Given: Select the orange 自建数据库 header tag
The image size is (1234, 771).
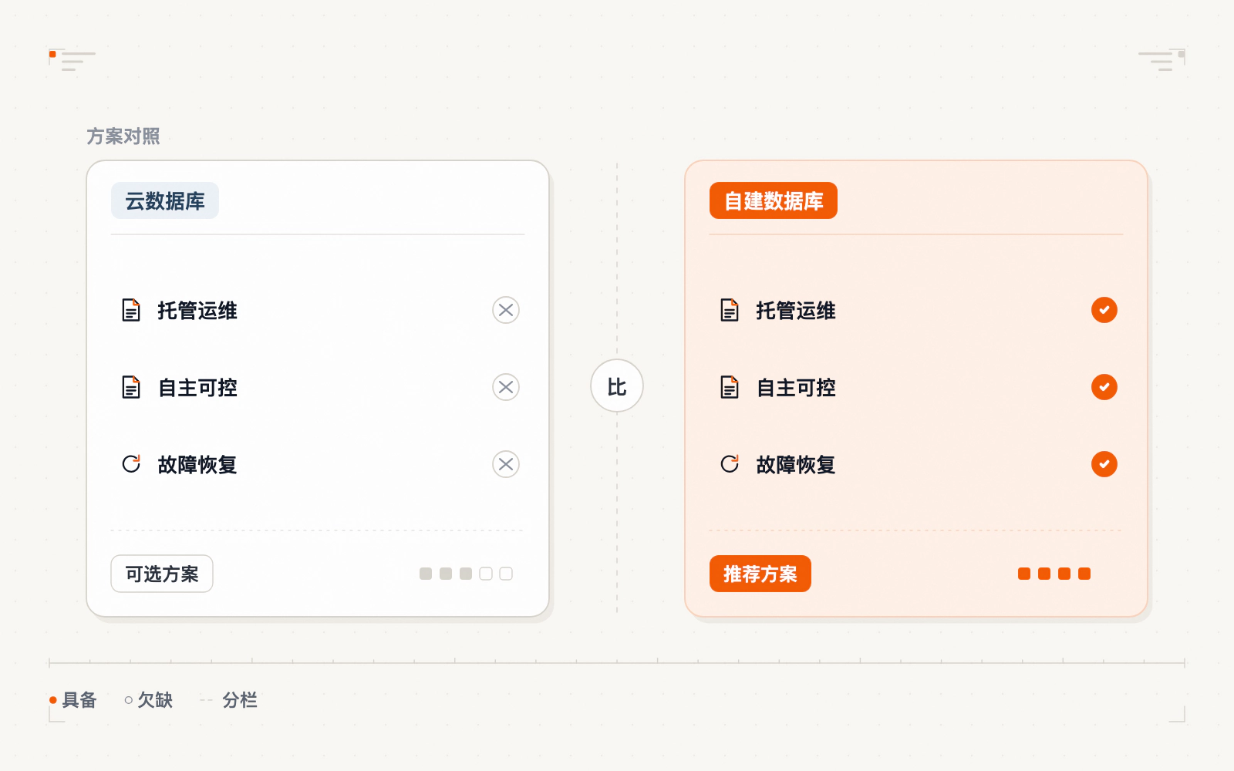Looking at the screenshot, I should [774, 200].
